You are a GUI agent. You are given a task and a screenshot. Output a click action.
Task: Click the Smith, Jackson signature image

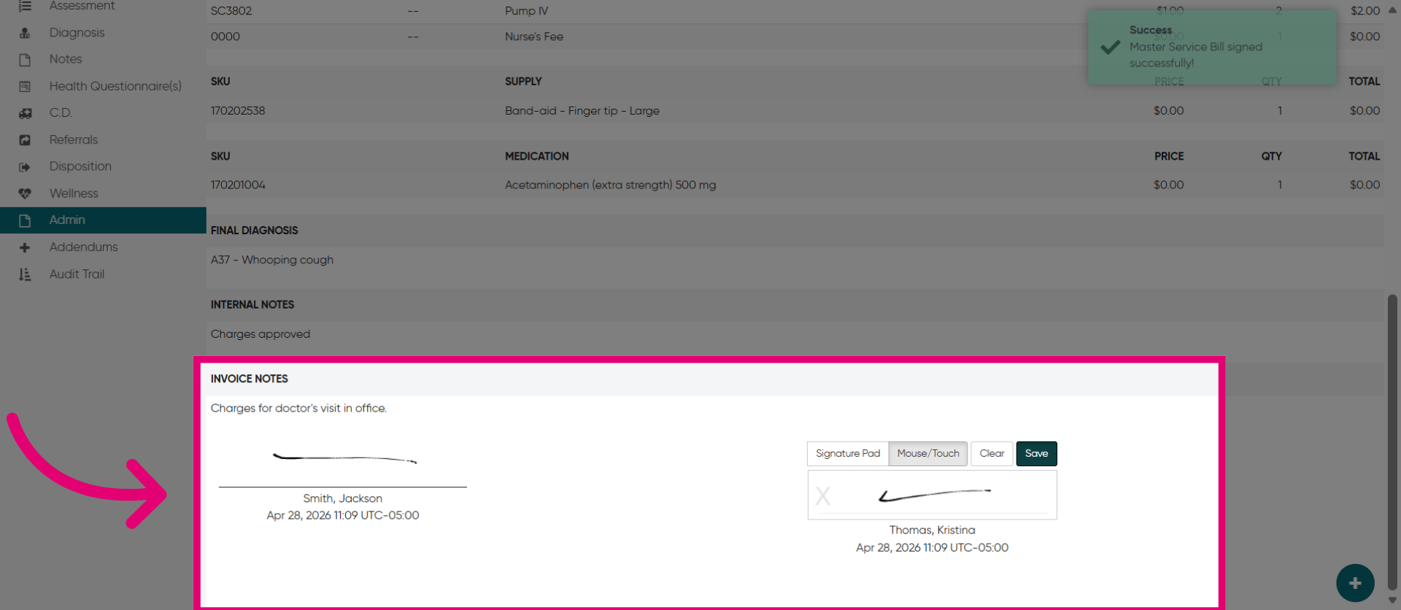[x=344, y=458]
